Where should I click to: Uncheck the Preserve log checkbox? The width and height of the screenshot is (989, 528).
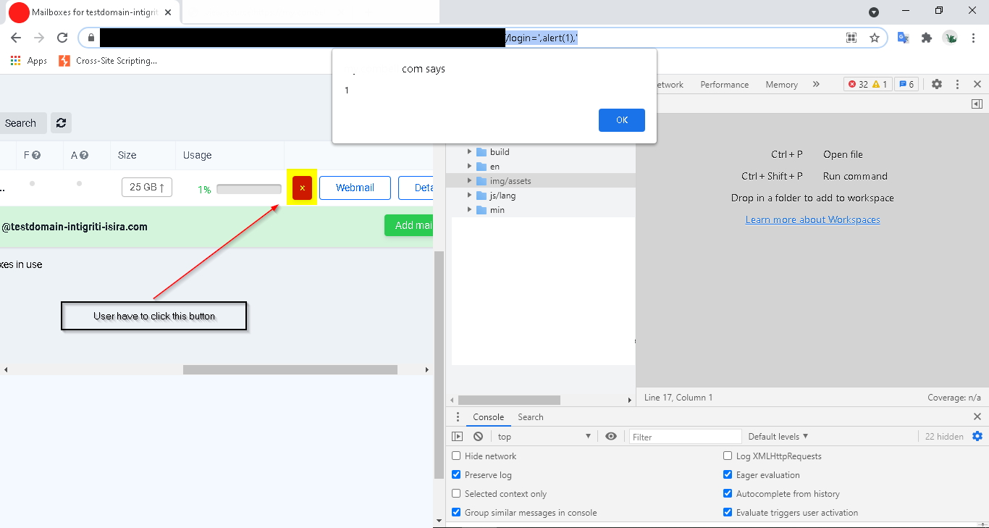456,475
